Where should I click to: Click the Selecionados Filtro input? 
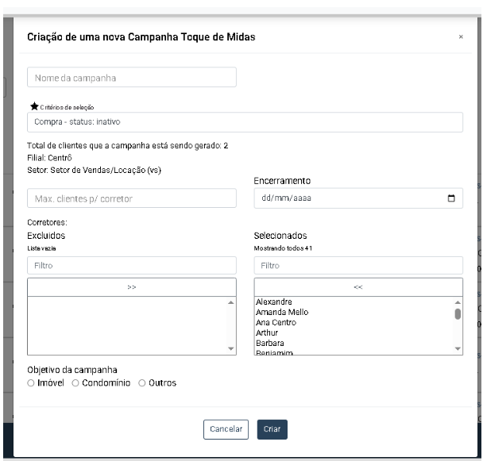(x=357, y=266)
